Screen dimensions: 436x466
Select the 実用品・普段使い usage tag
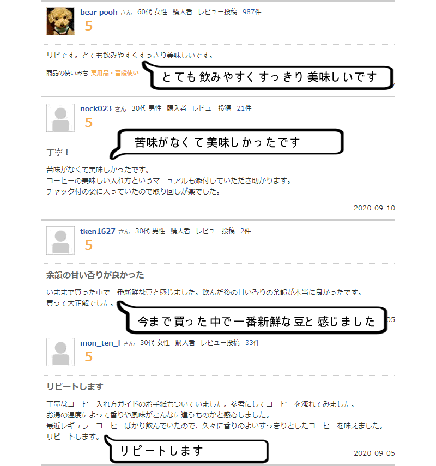[114, 73]
